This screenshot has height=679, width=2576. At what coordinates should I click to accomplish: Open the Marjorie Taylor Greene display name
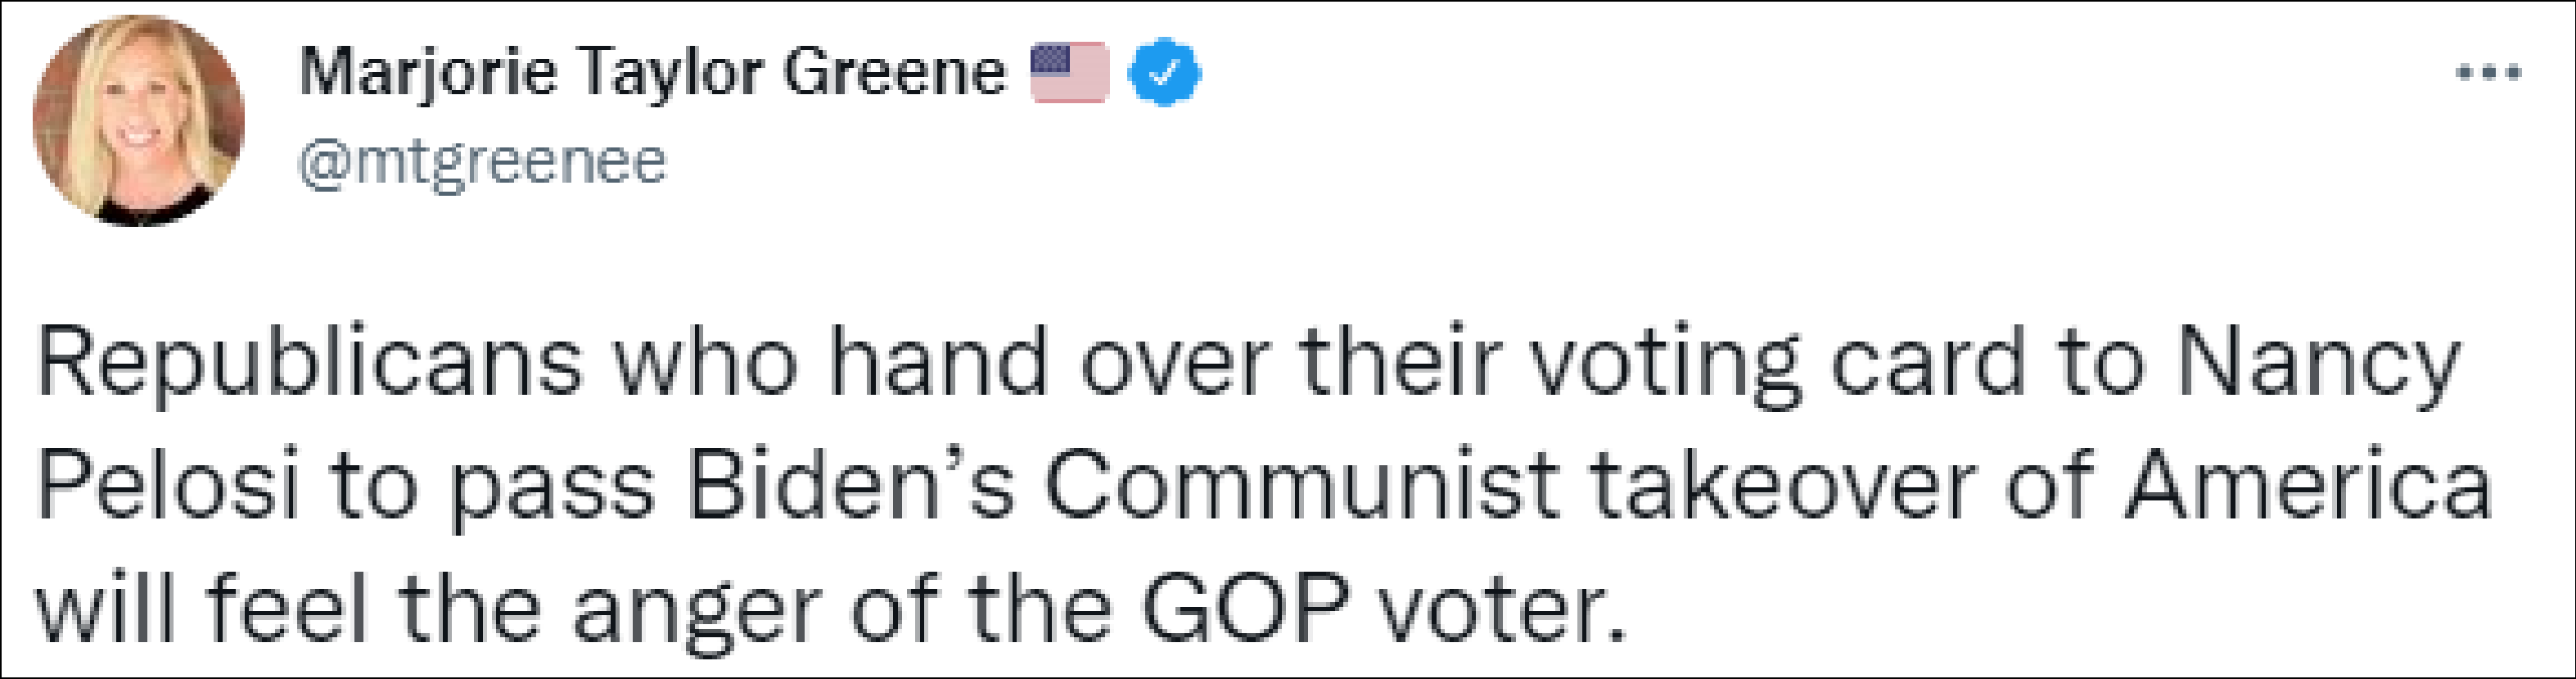click(x=652, y=72)
